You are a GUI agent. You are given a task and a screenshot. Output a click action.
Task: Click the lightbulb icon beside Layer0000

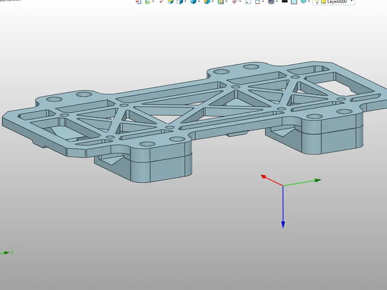click(317, 2)
